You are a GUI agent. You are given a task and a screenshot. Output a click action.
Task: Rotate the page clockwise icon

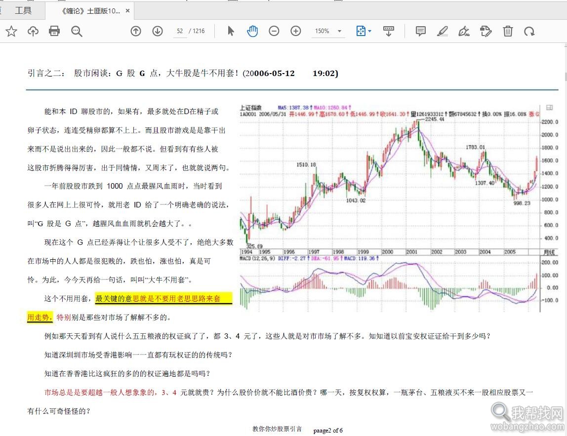point(529,32)
